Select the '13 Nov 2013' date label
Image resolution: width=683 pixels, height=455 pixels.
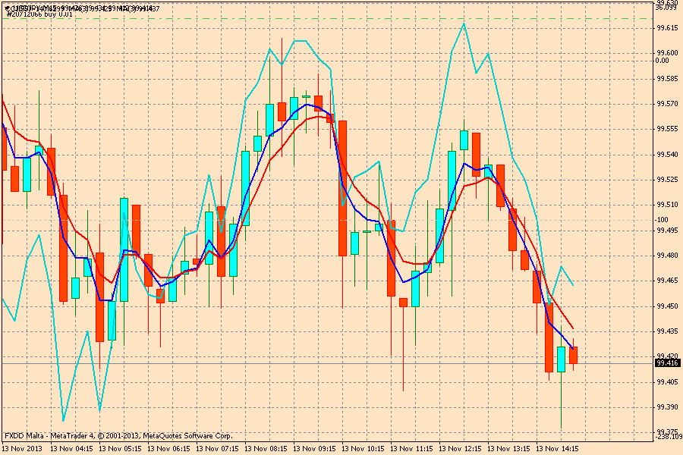tap(24, 448)
